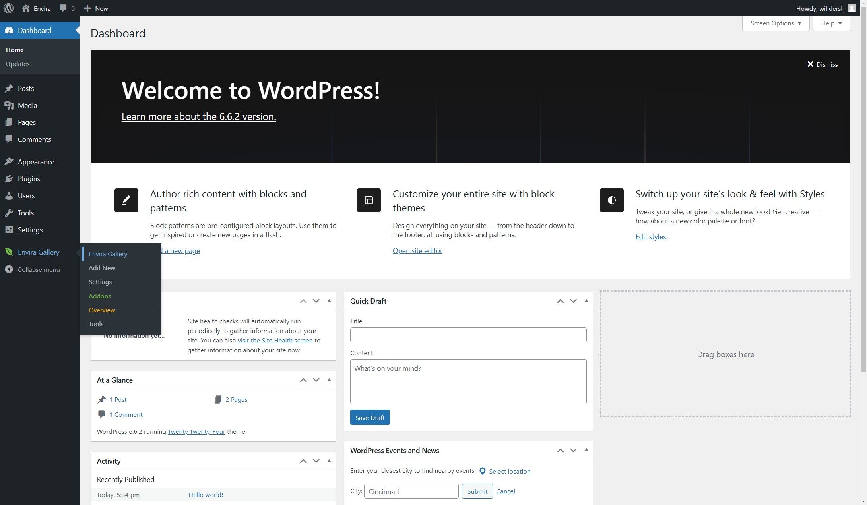Viewport: 867px width, 505px height.
Task: Click the plus icon beside New
Action: [87, 8]
